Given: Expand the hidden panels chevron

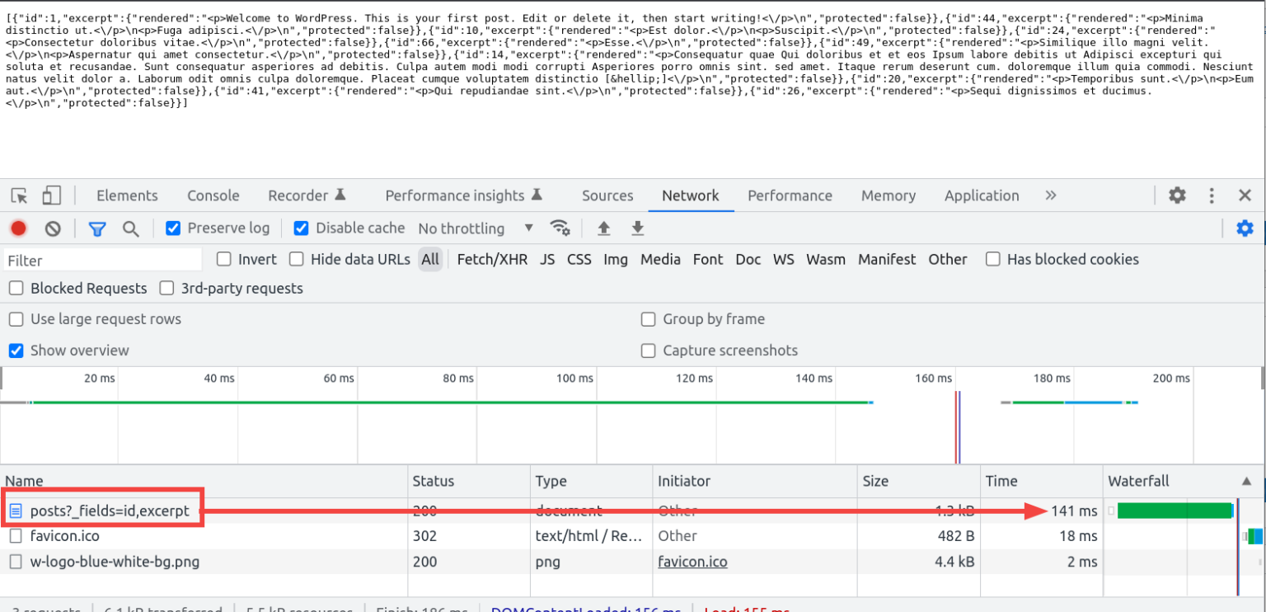Looking at the screenshot, I should (x=1050, y=195).
